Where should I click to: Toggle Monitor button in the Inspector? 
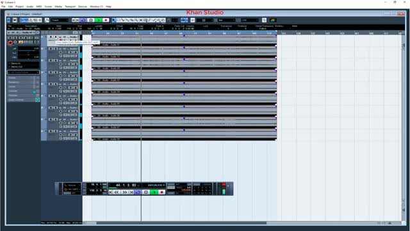click(15, 42)
